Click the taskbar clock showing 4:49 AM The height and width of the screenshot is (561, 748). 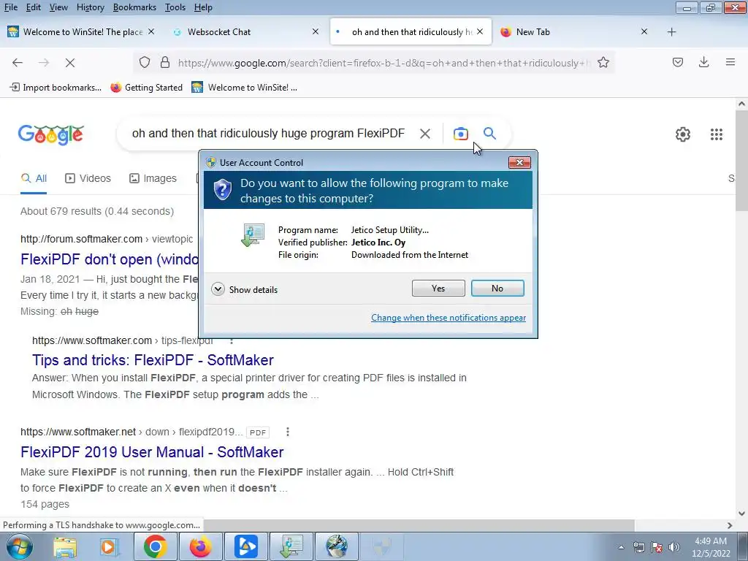pos(711,547)
